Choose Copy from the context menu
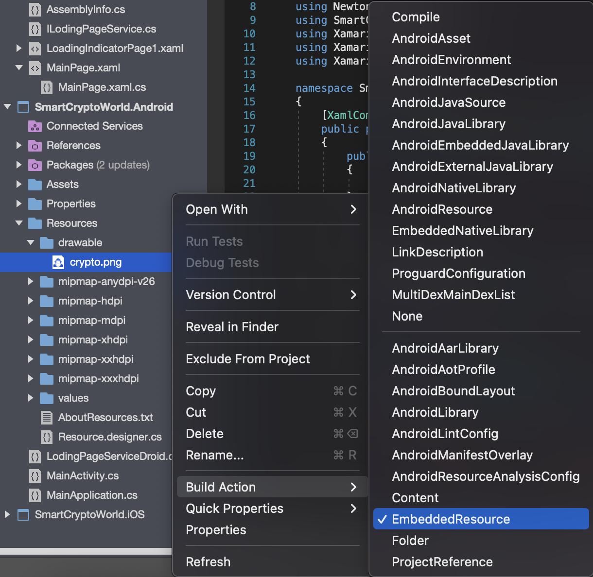593x577 pixels. coord(272,391)
